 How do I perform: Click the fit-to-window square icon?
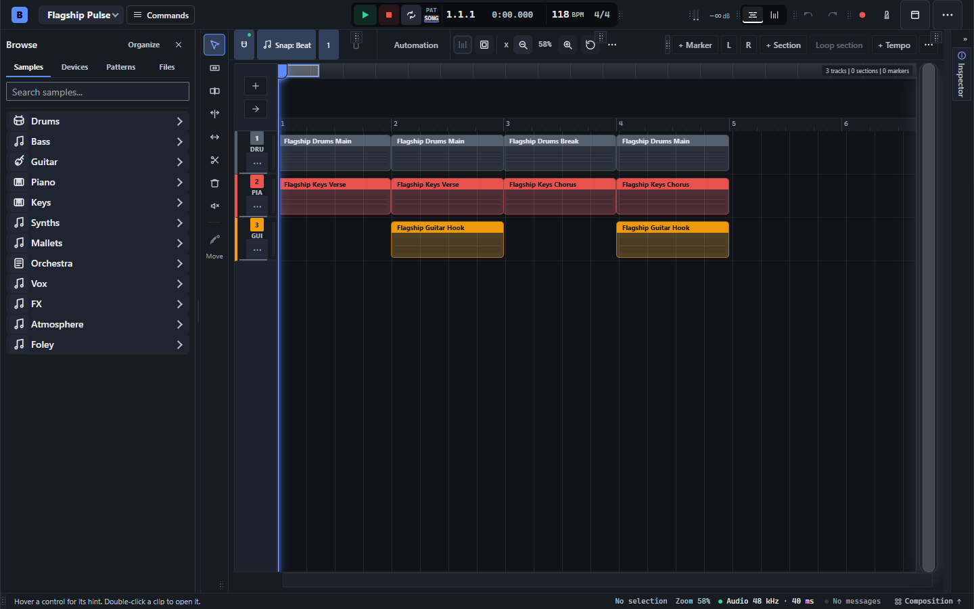coord(484,45)
